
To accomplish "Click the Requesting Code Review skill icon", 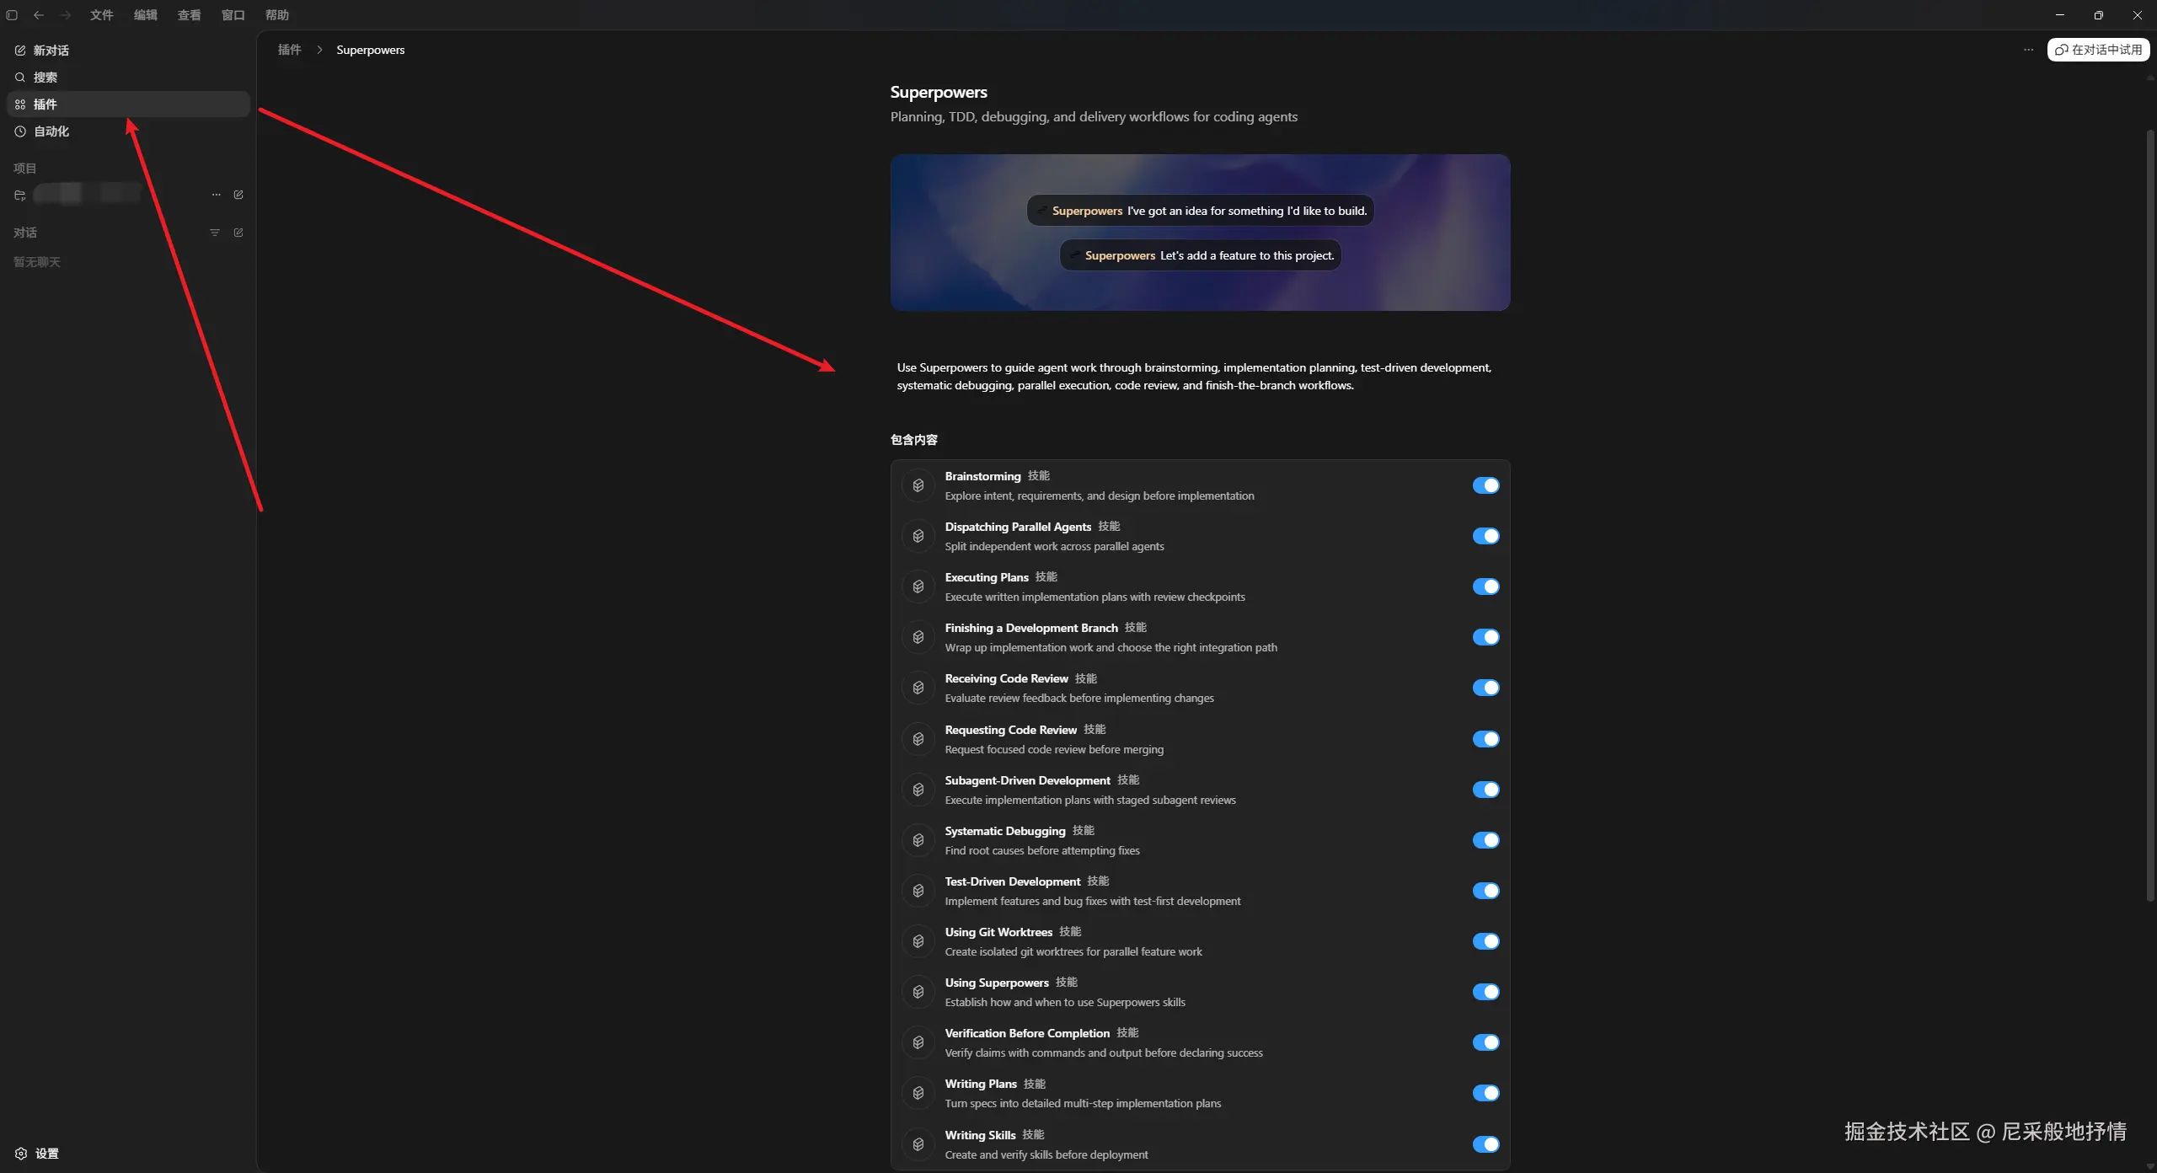I will [918, 739].
